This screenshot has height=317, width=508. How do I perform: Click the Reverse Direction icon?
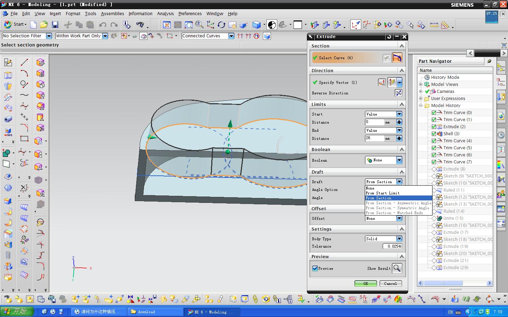click(398, 93)
